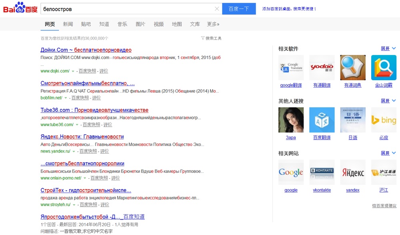Switch to the 新闻 tab
400x235 pixels.
68,24
